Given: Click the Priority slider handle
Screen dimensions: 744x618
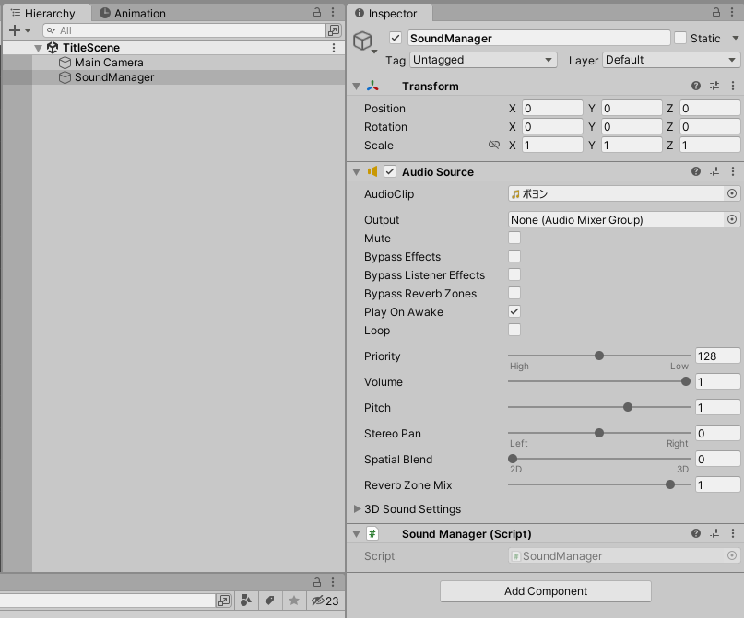Looking at the screenshot, I should point(599,356).
